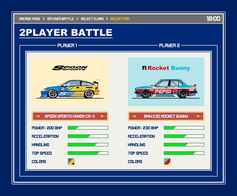Click Player 1 power bar
Screen dimensions: 237x196
click(88, 128)
